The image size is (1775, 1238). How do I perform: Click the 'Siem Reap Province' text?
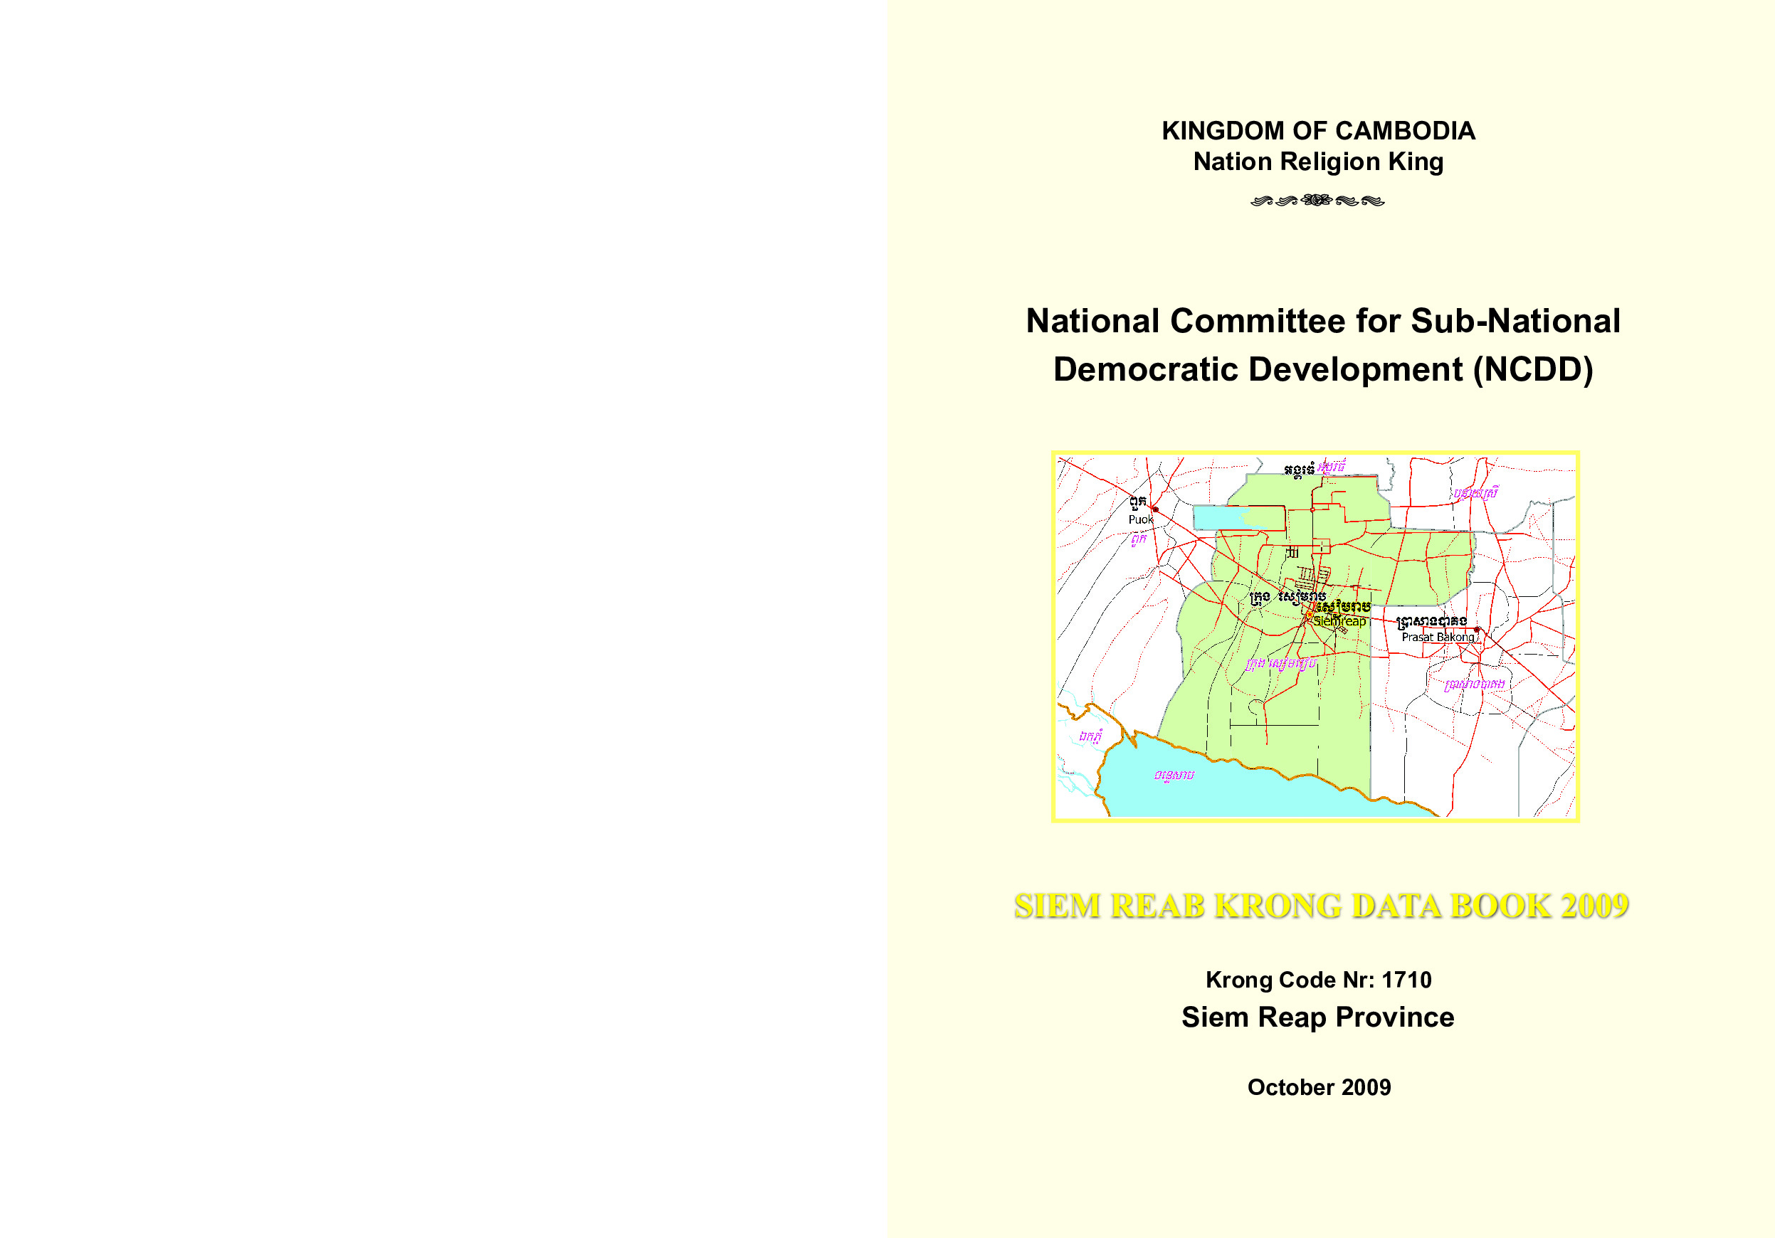click(1318, 1017)
